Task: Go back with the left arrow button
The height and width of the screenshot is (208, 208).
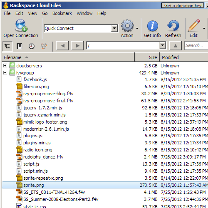Action: pyautogui.click(x=62, y=46)
